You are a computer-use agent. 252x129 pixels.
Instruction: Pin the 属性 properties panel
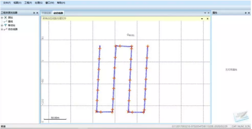245,13
